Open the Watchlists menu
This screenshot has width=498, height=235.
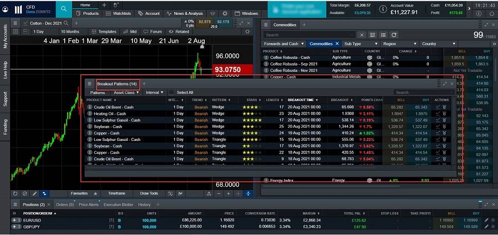coord(118,13)
